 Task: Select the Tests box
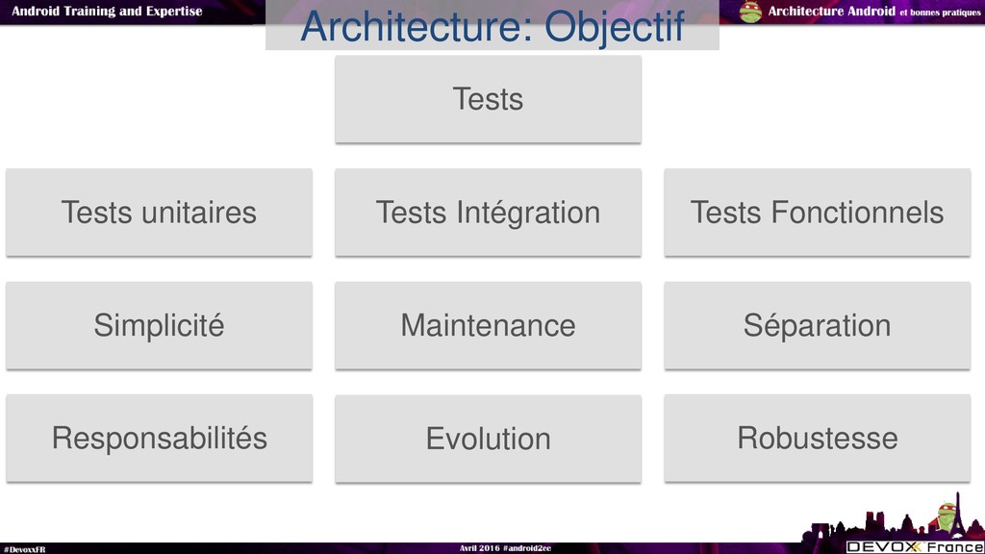tap(488, 99)
